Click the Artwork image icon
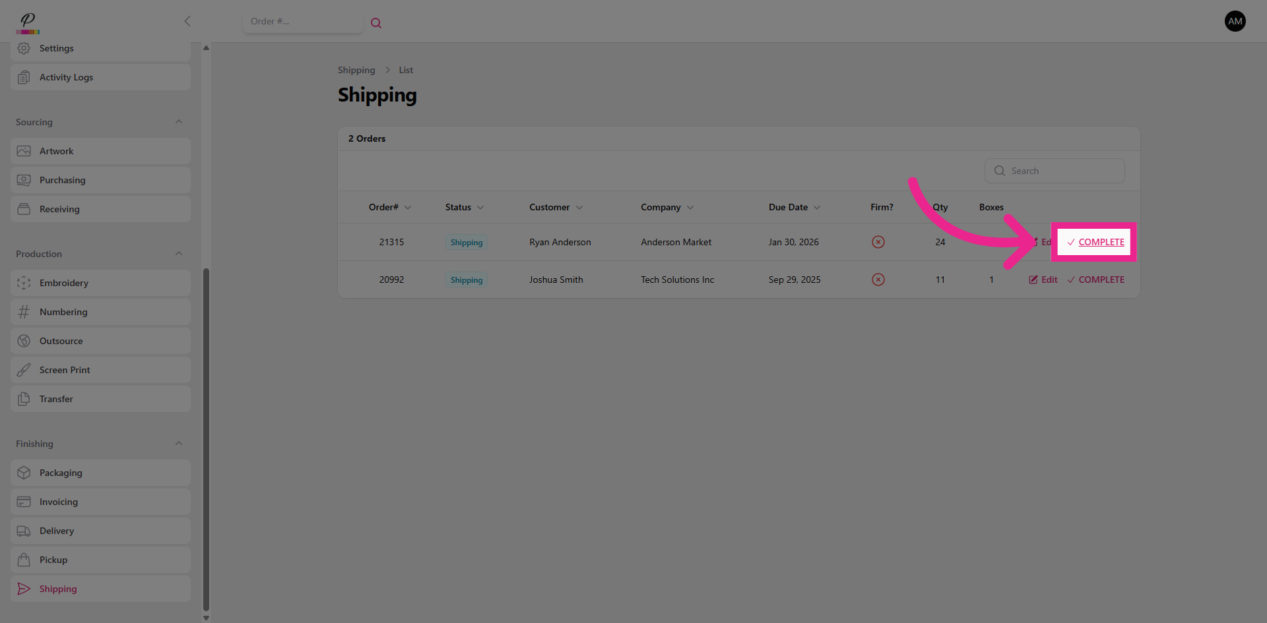The image size is (1267, 623). point(24,151)
